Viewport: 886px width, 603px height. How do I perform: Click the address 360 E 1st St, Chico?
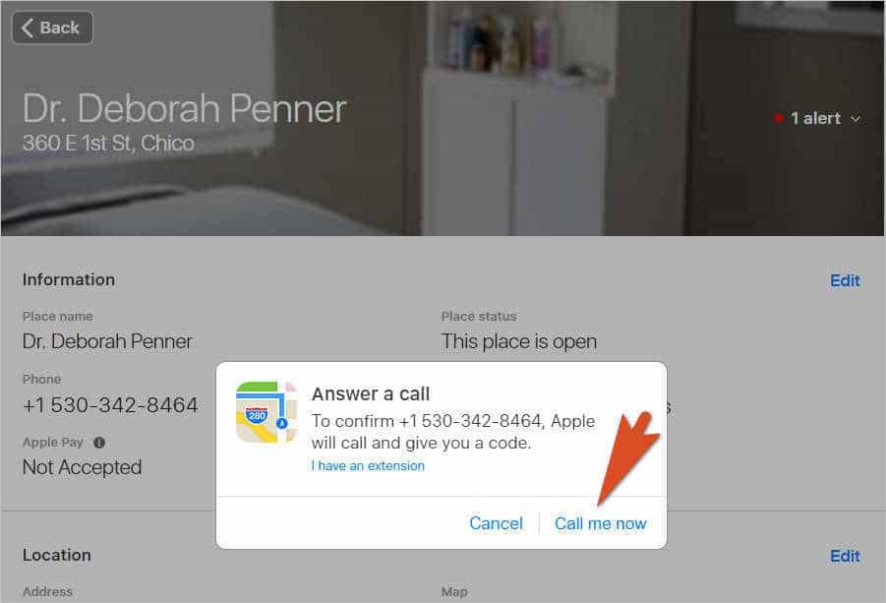pyautogui.click(x=108, y=143)
